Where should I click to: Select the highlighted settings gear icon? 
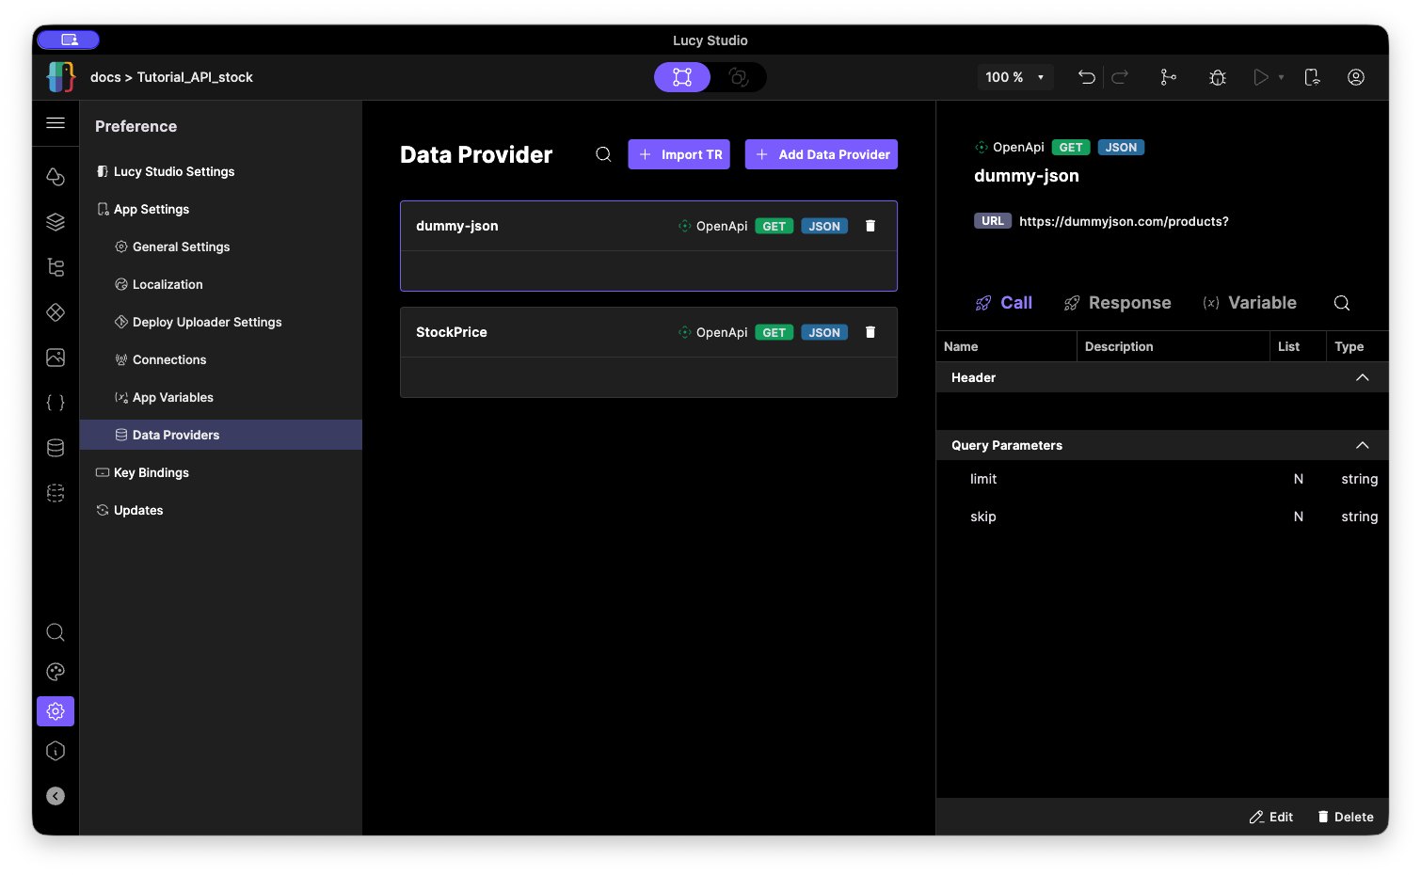point(56,711)
